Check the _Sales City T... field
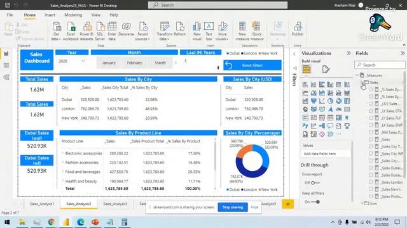The width and height of the screenshot is (407, 228). 371,146
